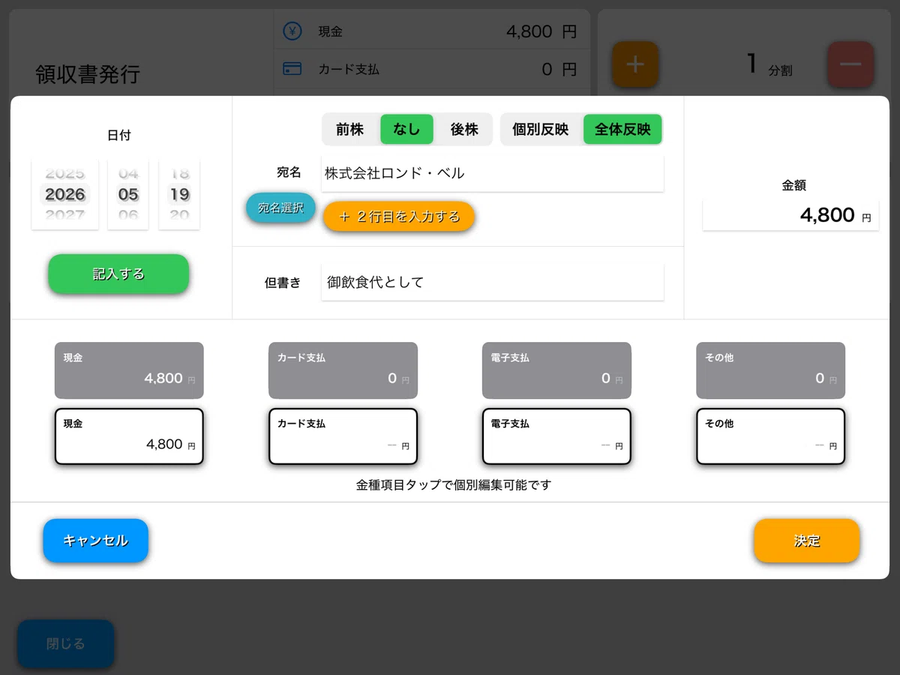
Task: Click the 宛名 label
Action: point(289,172)
